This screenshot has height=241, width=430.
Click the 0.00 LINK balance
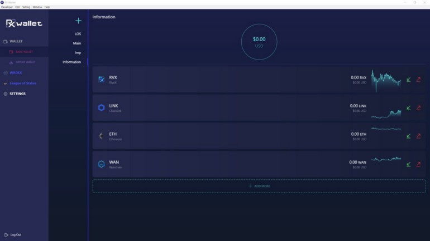tap(358, 106)
